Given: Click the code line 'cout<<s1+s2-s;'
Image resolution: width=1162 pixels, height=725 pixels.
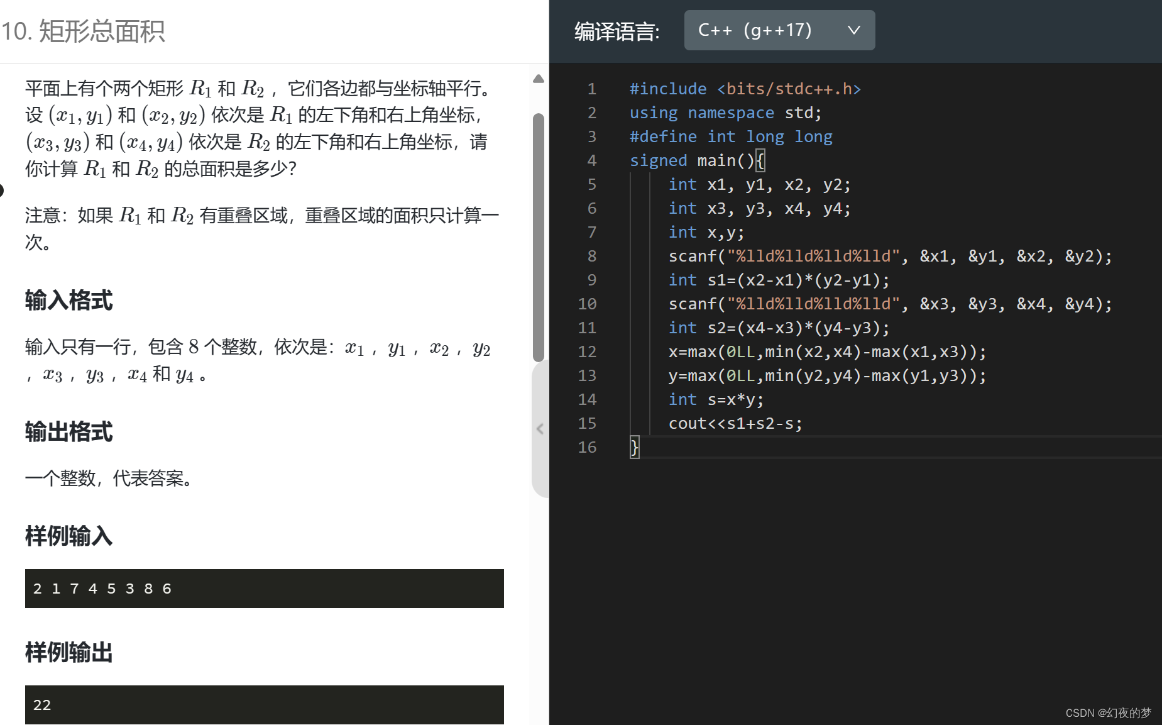Looking at the screenshot, I should coord(736,424).
